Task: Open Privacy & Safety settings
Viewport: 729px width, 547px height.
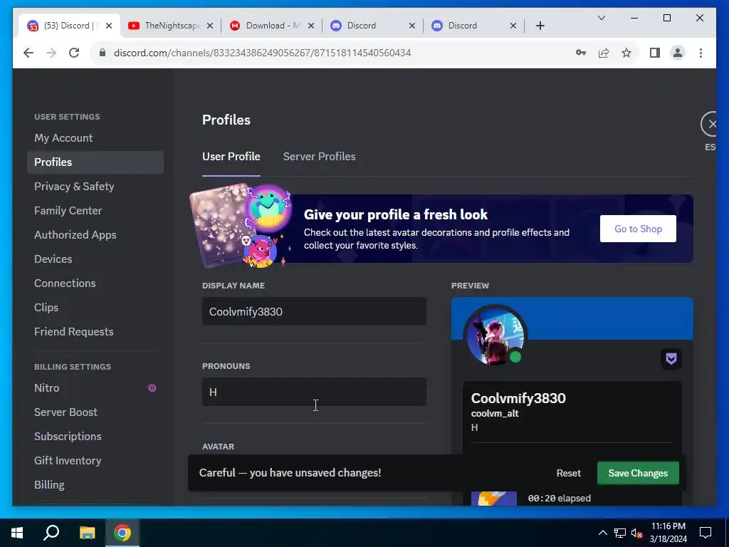Action: pos(95,187)
